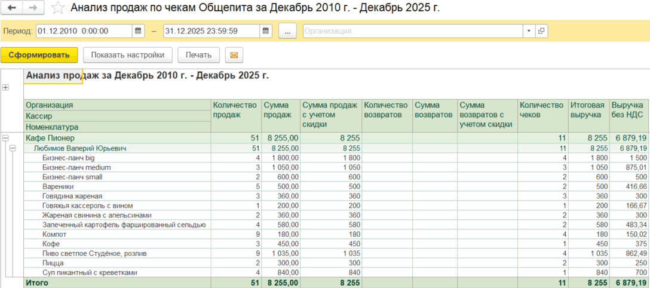Open calendar for period end date
Viewport: 650px width, 288px height.
[266, 30]
